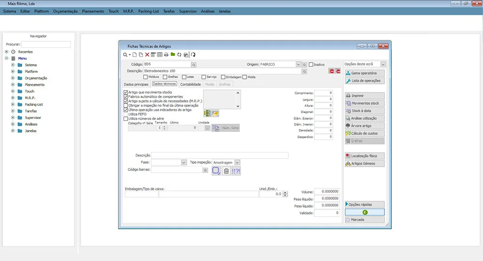Toggle the Marcada checkbox
483x261 pixels.
click(x=348, y=220)
